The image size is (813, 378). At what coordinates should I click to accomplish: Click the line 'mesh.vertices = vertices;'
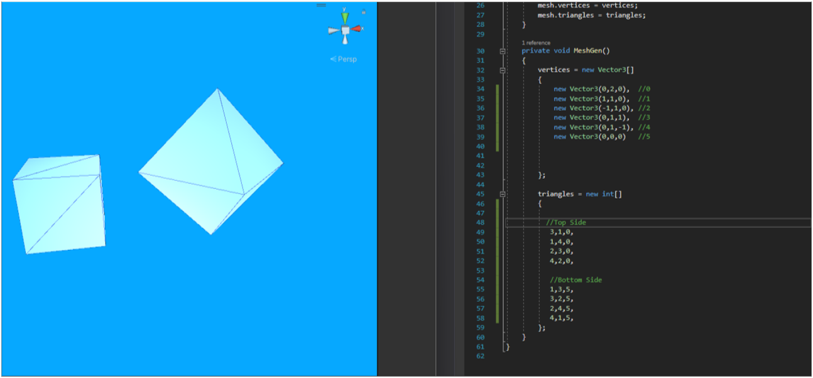tap(587, 5)
